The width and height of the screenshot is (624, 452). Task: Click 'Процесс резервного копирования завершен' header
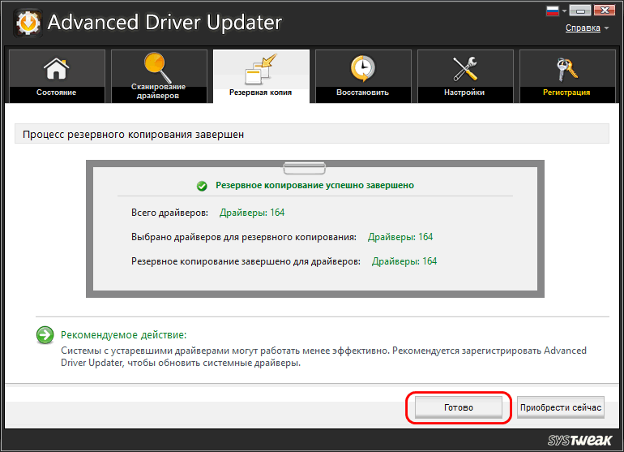[x=134, y=135]
